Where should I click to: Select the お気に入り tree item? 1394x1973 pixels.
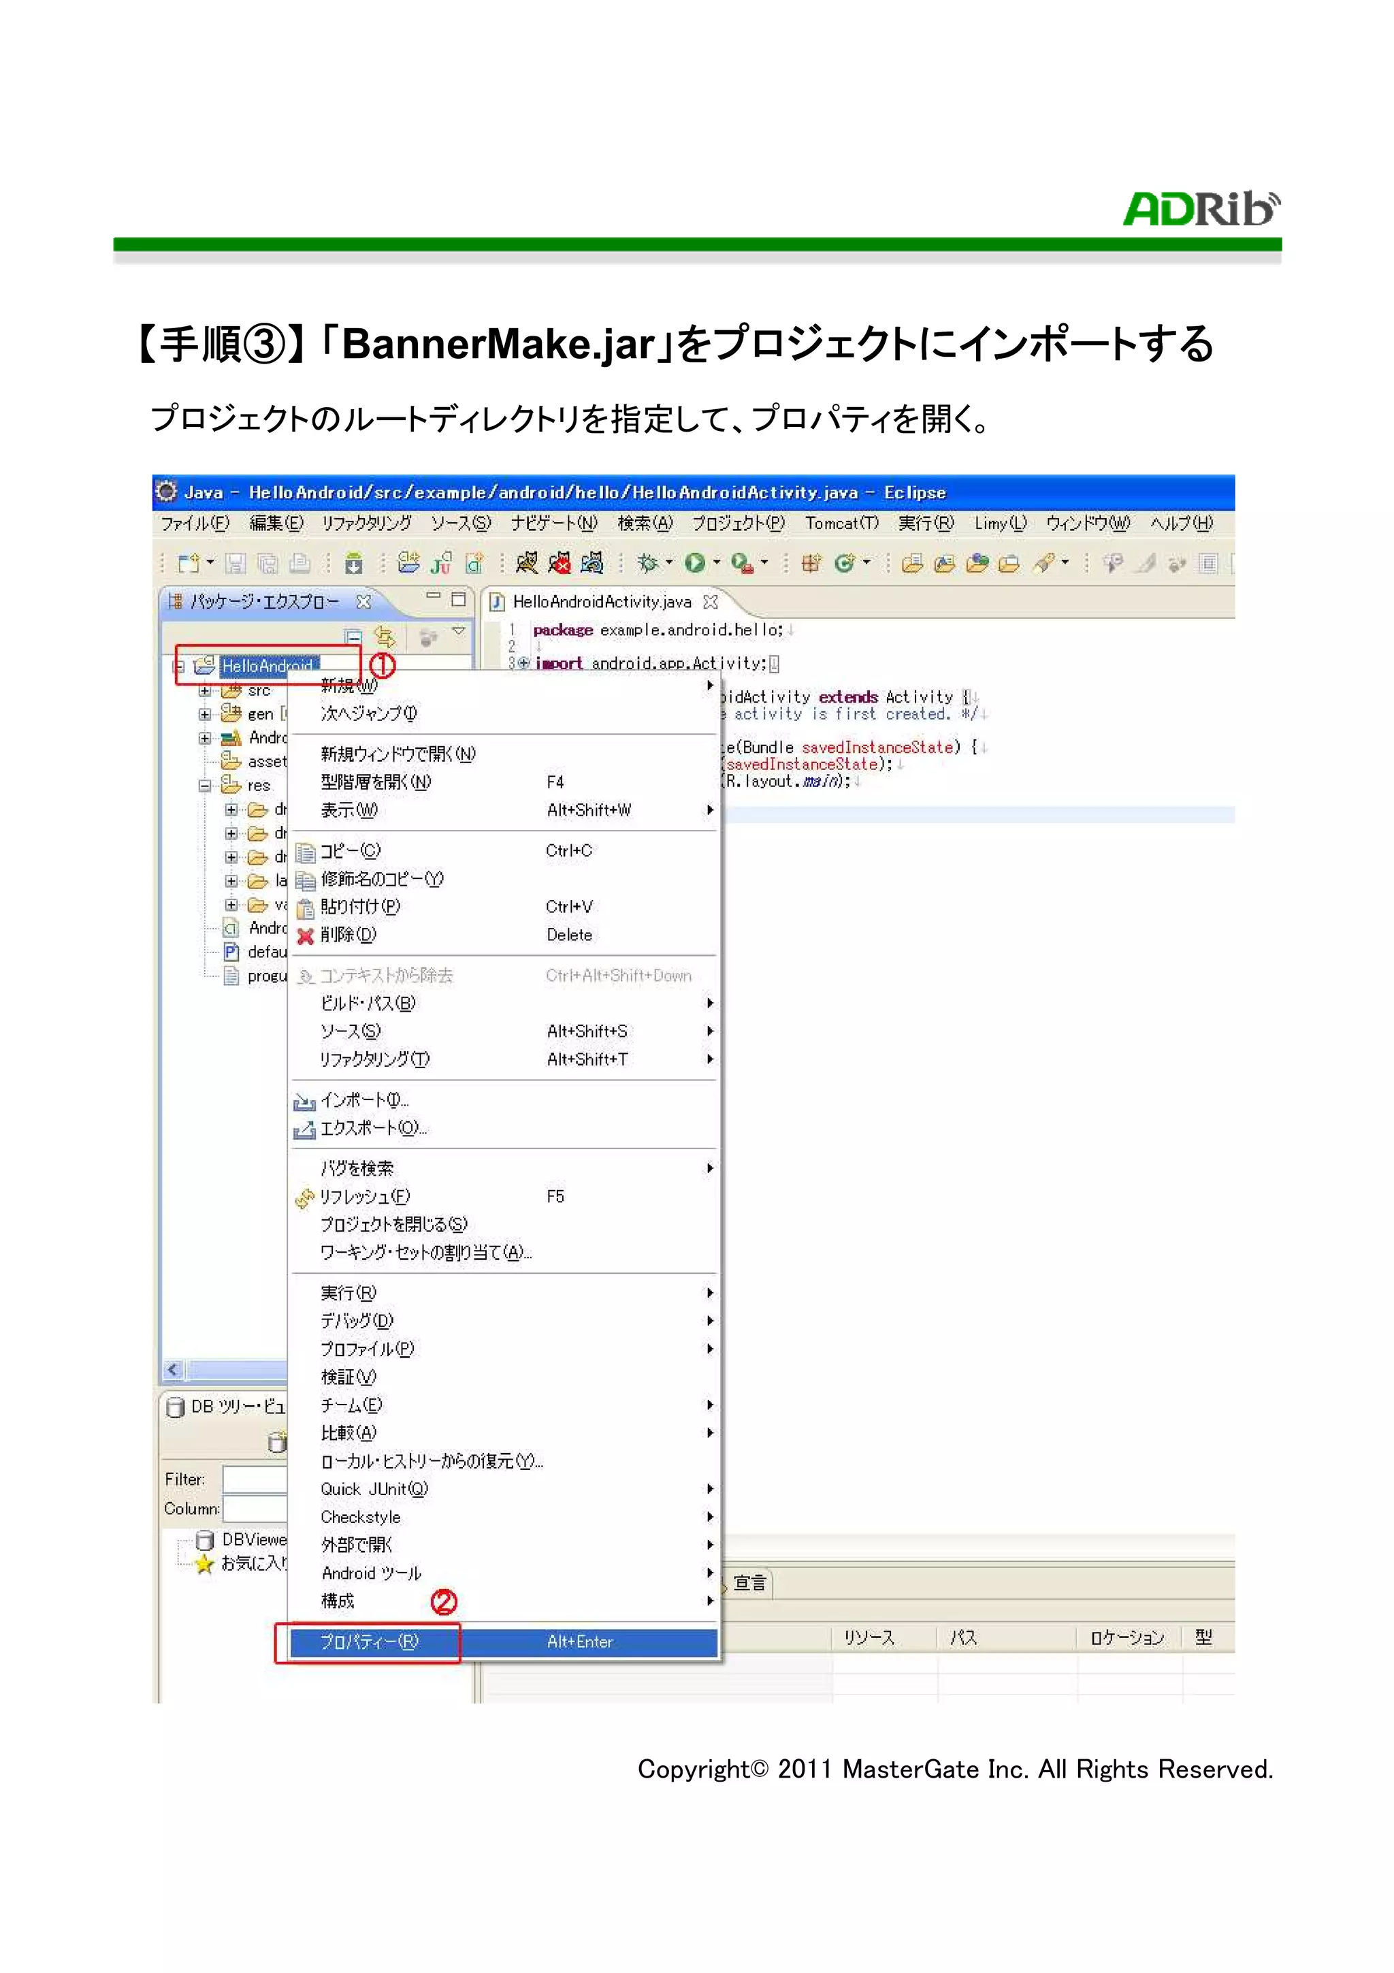(x=242, y=1564)
